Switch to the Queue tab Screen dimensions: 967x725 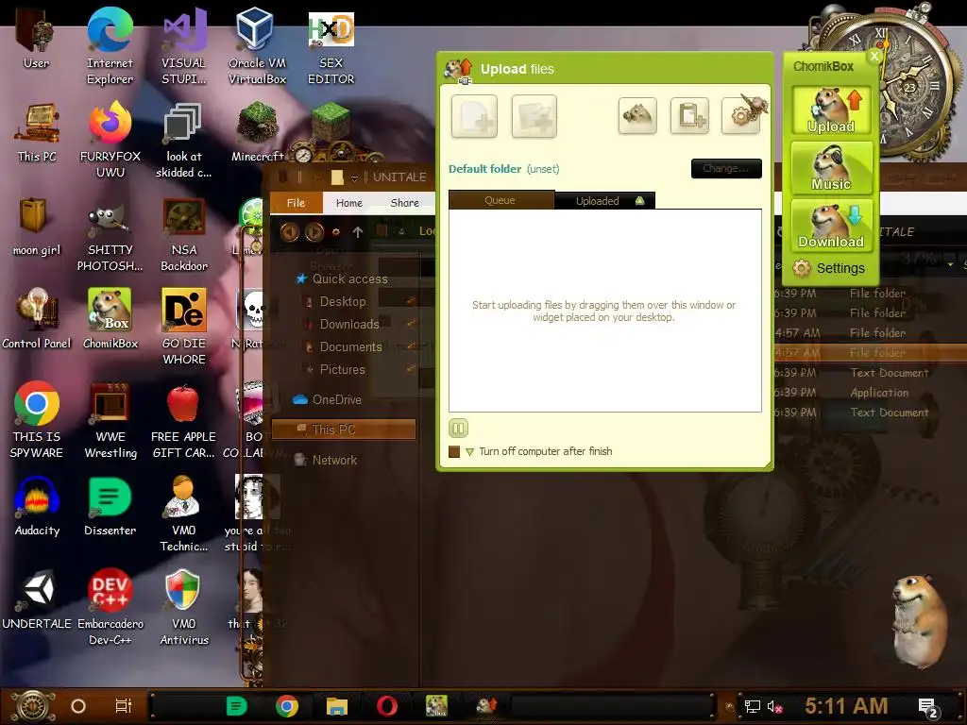point(500,200)
